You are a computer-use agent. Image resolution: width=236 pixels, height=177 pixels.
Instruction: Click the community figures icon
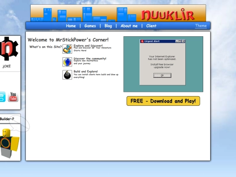(67, 62)
